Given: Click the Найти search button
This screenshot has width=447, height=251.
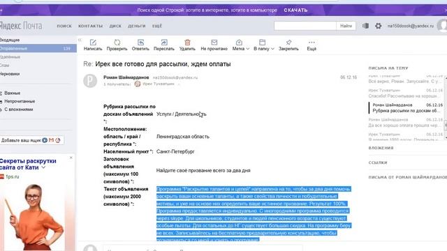Looking at the screenshot, I should (x=346, y=26).
